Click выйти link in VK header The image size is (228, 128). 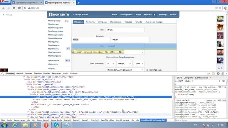pyautogui.click(x=173, y=15)
